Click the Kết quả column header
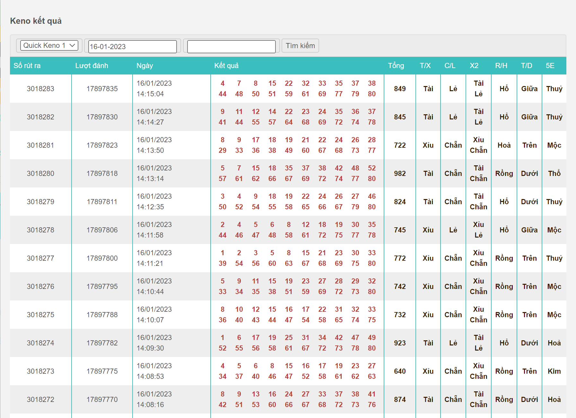The height and width of the screenshot is (418, 576). click(226, 66)
